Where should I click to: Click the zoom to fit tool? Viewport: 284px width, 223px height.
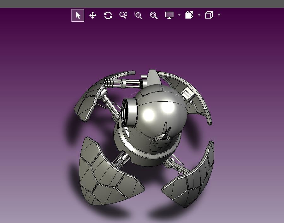154,15
